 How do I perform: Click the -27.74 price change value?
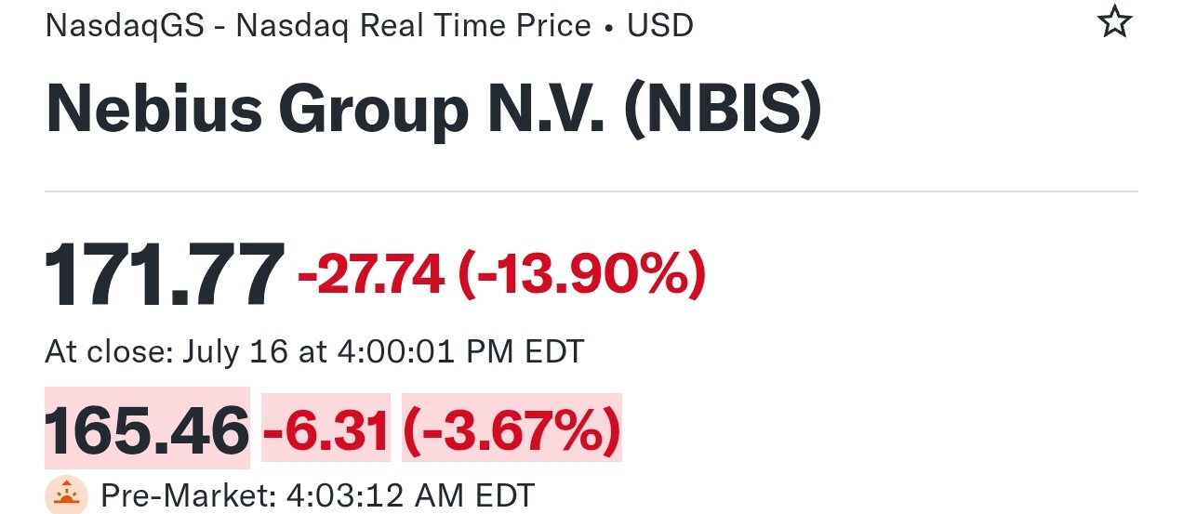pos(371,275)
